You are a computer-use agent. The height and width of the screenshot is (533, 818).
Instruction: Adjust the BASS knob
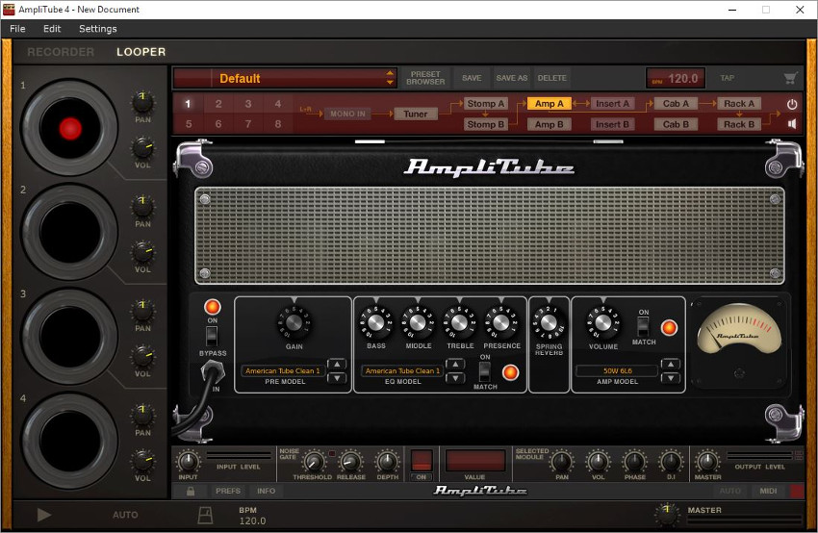pyautogui.click(x=375, y=323)
